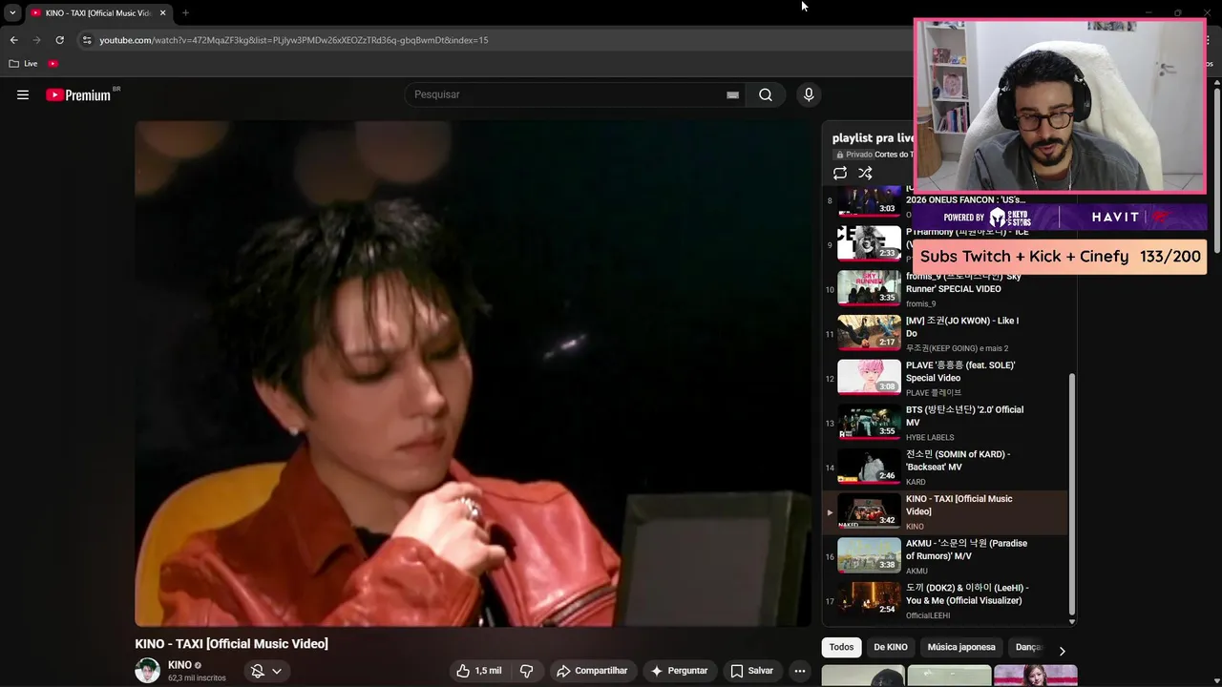Image resolution: width=1222 pixels, height=687 pixels.
Task: Play AKMU Paradise of Rumors M/V
Action: [x=945, y=554]
